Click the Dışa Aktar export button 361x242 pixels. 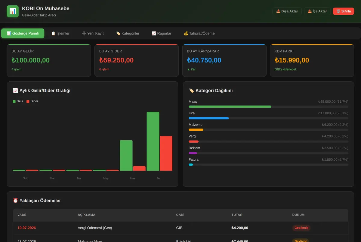click(287, 11)
